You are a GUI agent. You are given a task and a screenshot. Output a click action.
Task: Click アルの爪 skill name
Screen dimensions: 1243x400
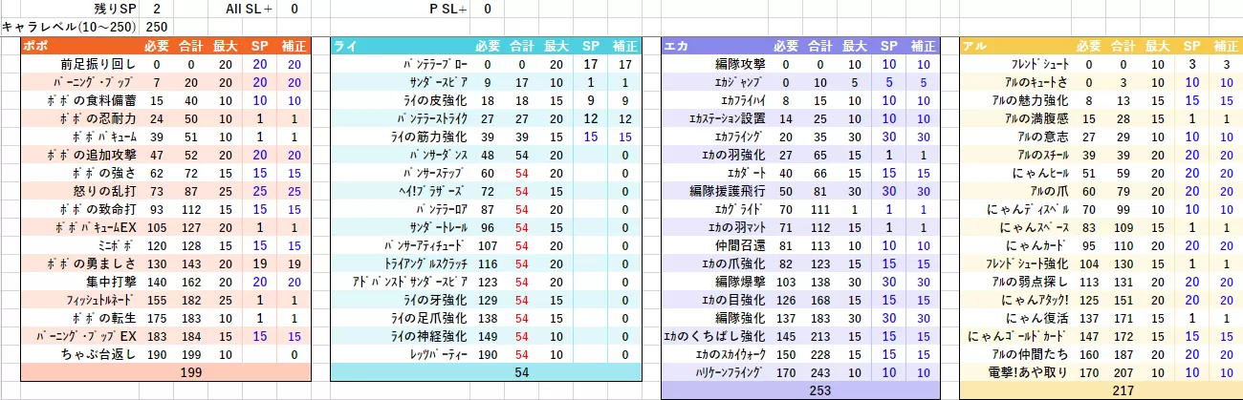1049,191
